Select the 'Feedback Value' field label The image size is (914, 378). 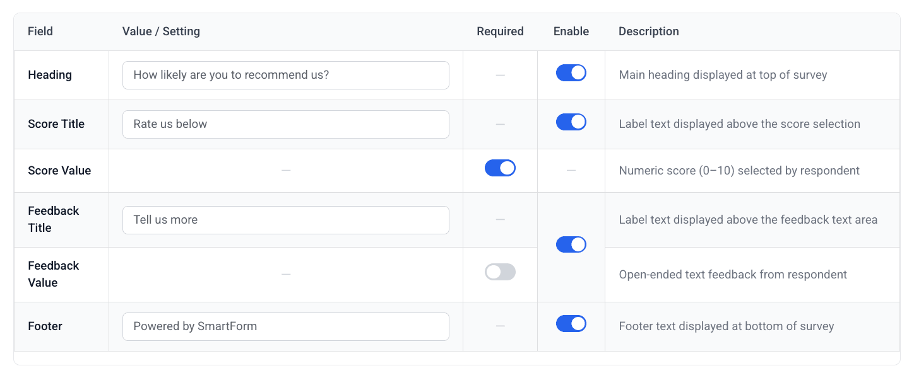pos(54,274)
